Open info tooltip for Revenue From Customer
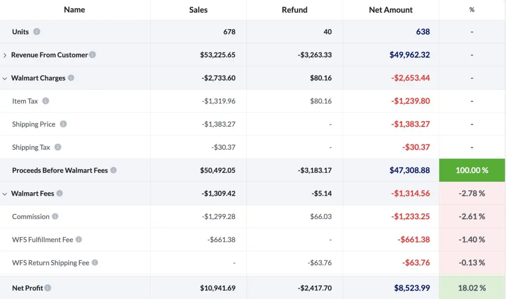Image resolution: width=506 pixels, height=299 pixels. (x=92, y=55)
